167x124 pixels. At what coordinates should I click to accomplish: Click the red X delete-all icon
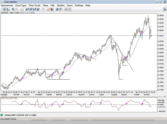point(52,9)
